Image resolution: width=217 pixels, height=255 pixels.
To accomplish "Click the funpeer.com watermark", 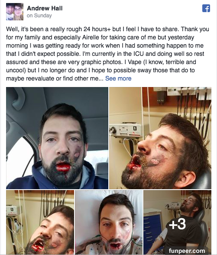I will 187,251.
